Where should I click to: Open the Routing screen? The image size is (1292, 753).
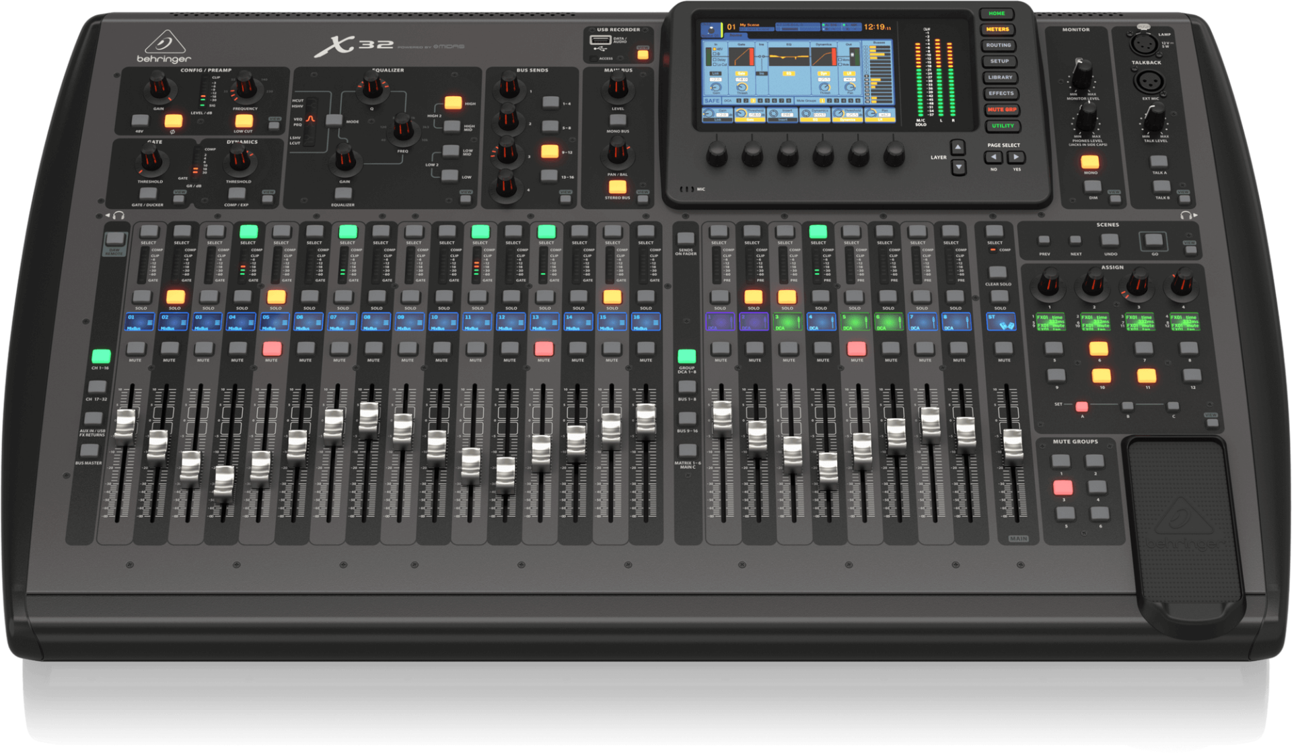pos(999,45)
